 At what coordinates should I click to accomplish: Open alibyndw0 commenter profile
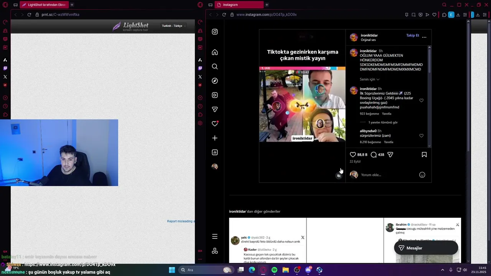(x=368, y=131)
